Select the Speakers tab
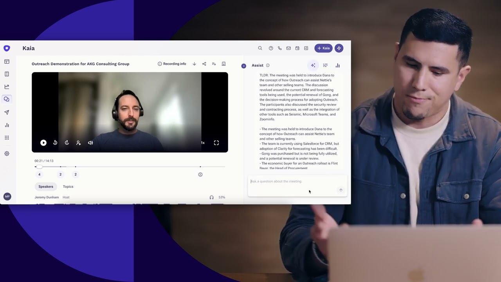The width and height of the screenshot is (501, 282). click(x=46, y=186)
